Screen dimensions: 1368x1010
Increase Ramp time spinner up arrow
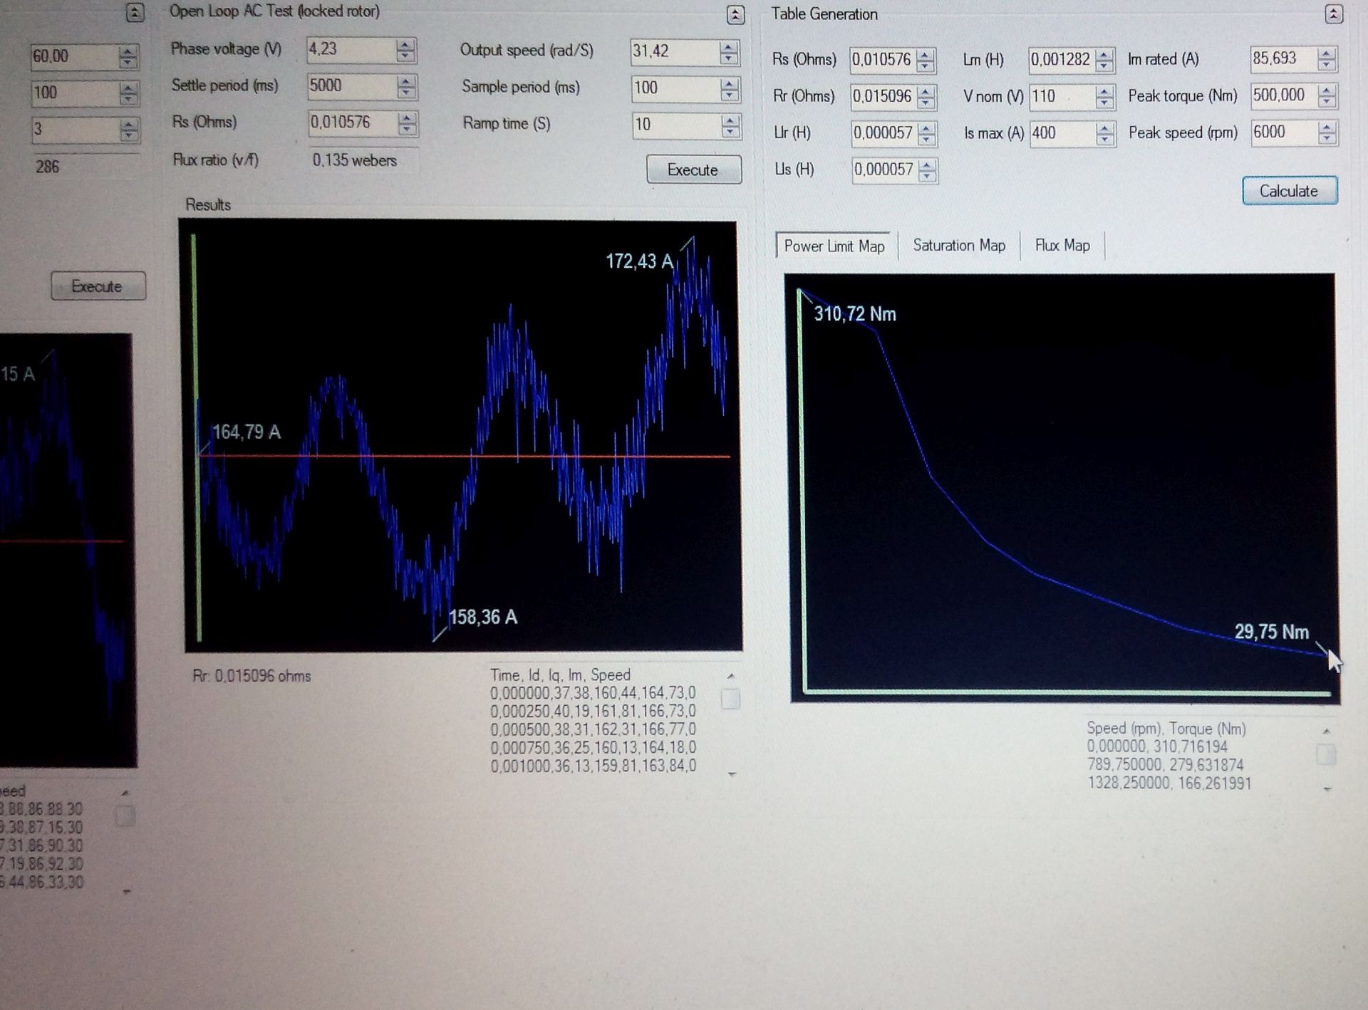coord(729,120)
